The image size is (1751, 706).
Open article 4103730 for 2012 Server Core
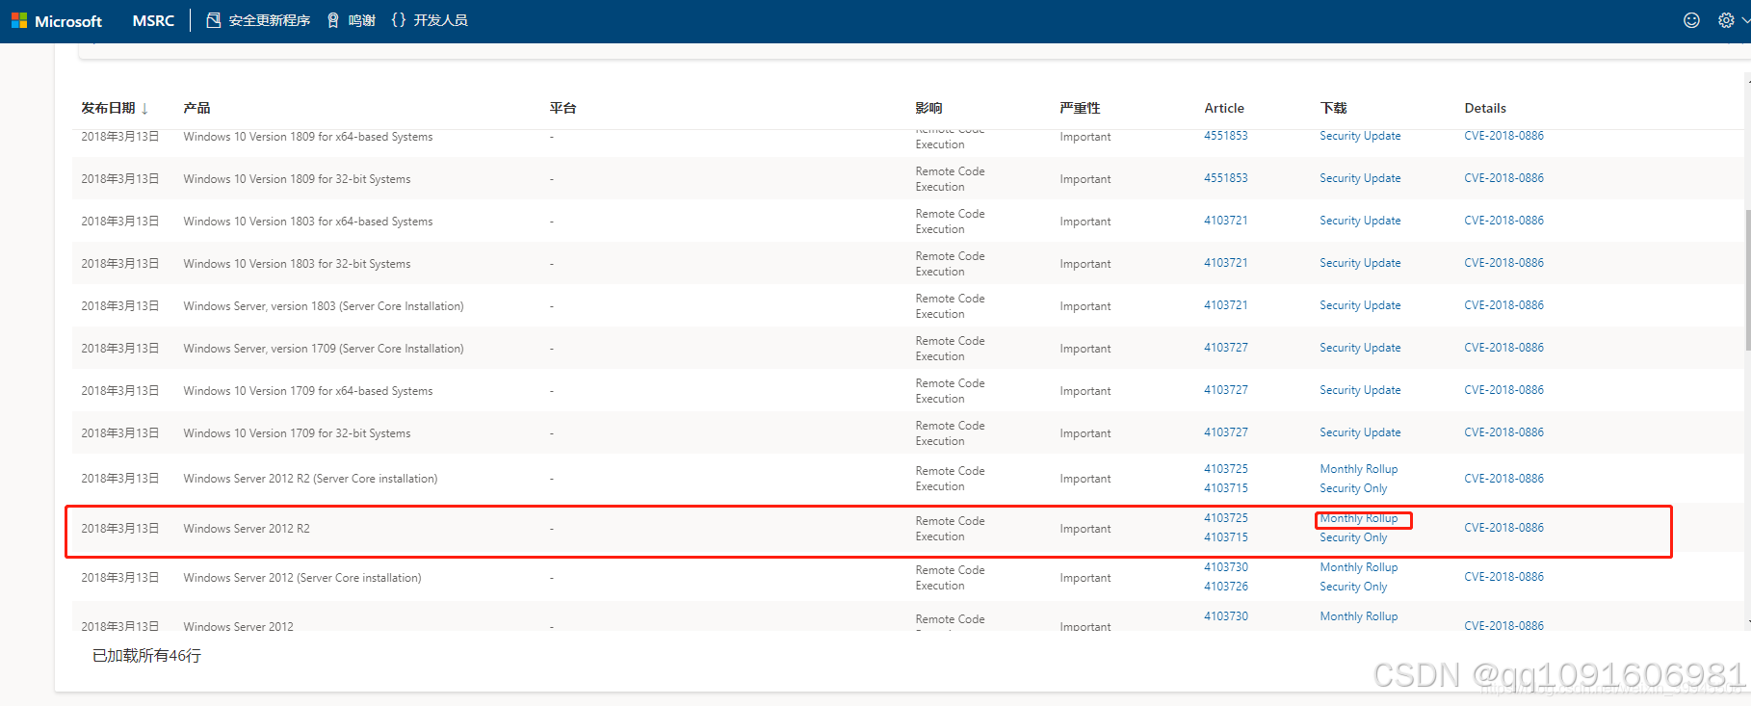[1225, 567]
